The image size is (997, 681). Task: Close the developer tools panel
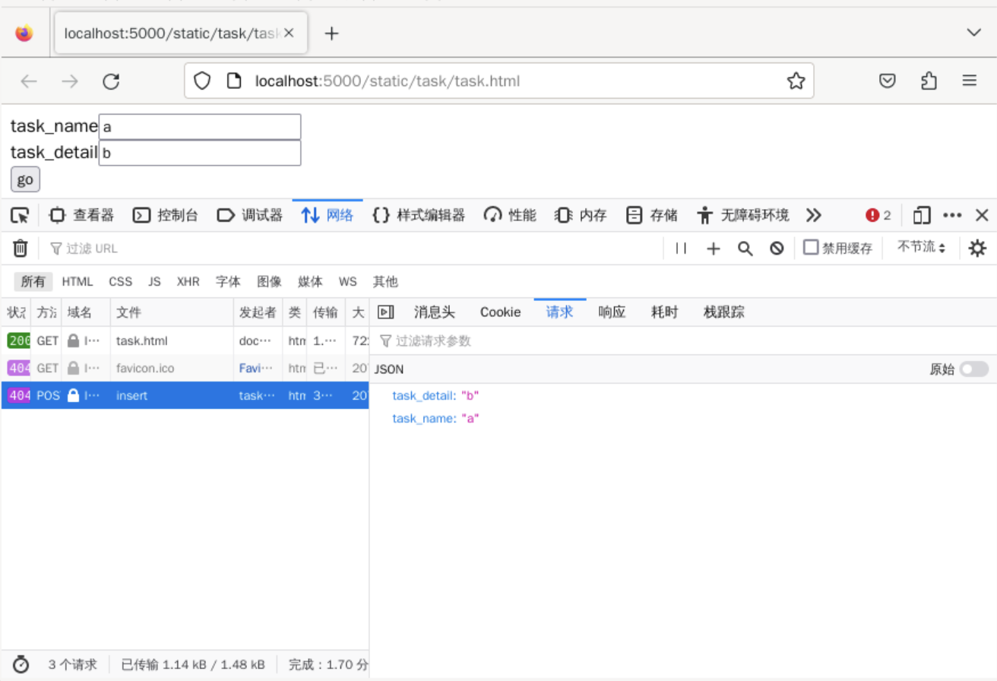982,216
